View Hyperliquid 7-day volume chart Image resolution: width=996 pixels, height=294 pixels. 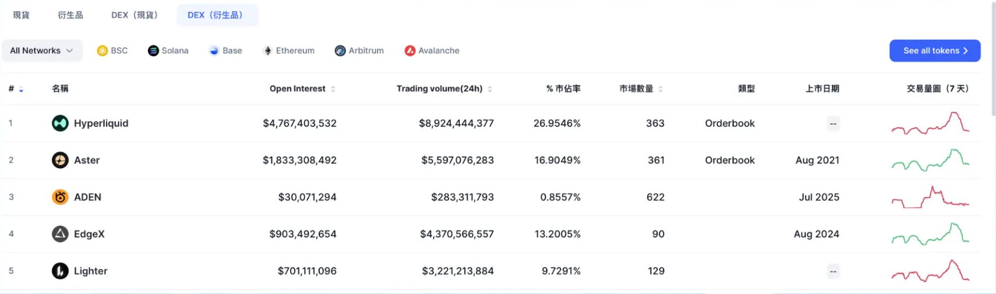(930, 123)
